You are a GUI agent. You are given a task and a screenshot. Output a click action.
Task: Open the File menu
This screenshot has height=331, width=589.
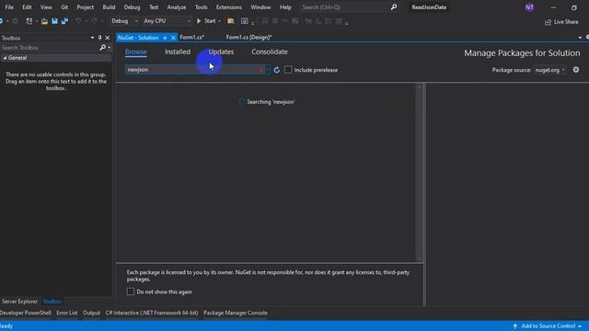[9, 7]
